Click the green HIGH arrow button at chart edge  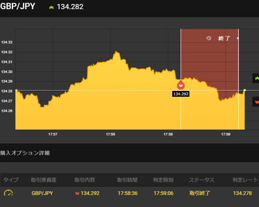pos(256,78)
